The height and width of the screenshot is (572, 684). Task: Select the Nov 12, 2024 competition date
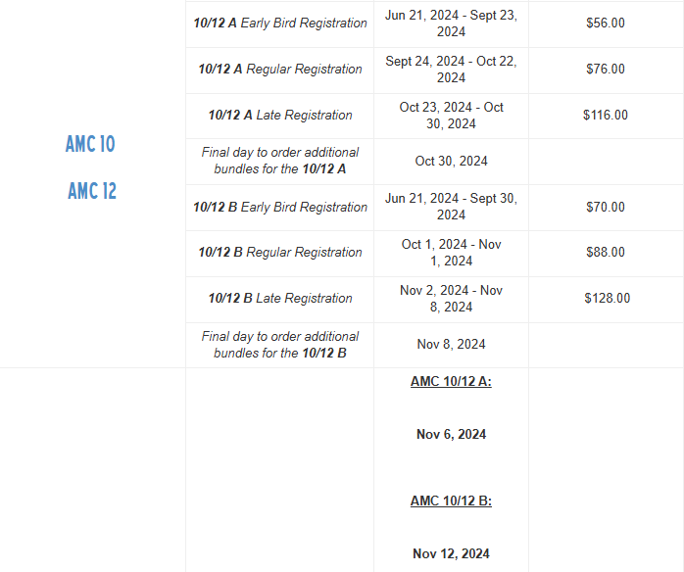pos(451,554)
